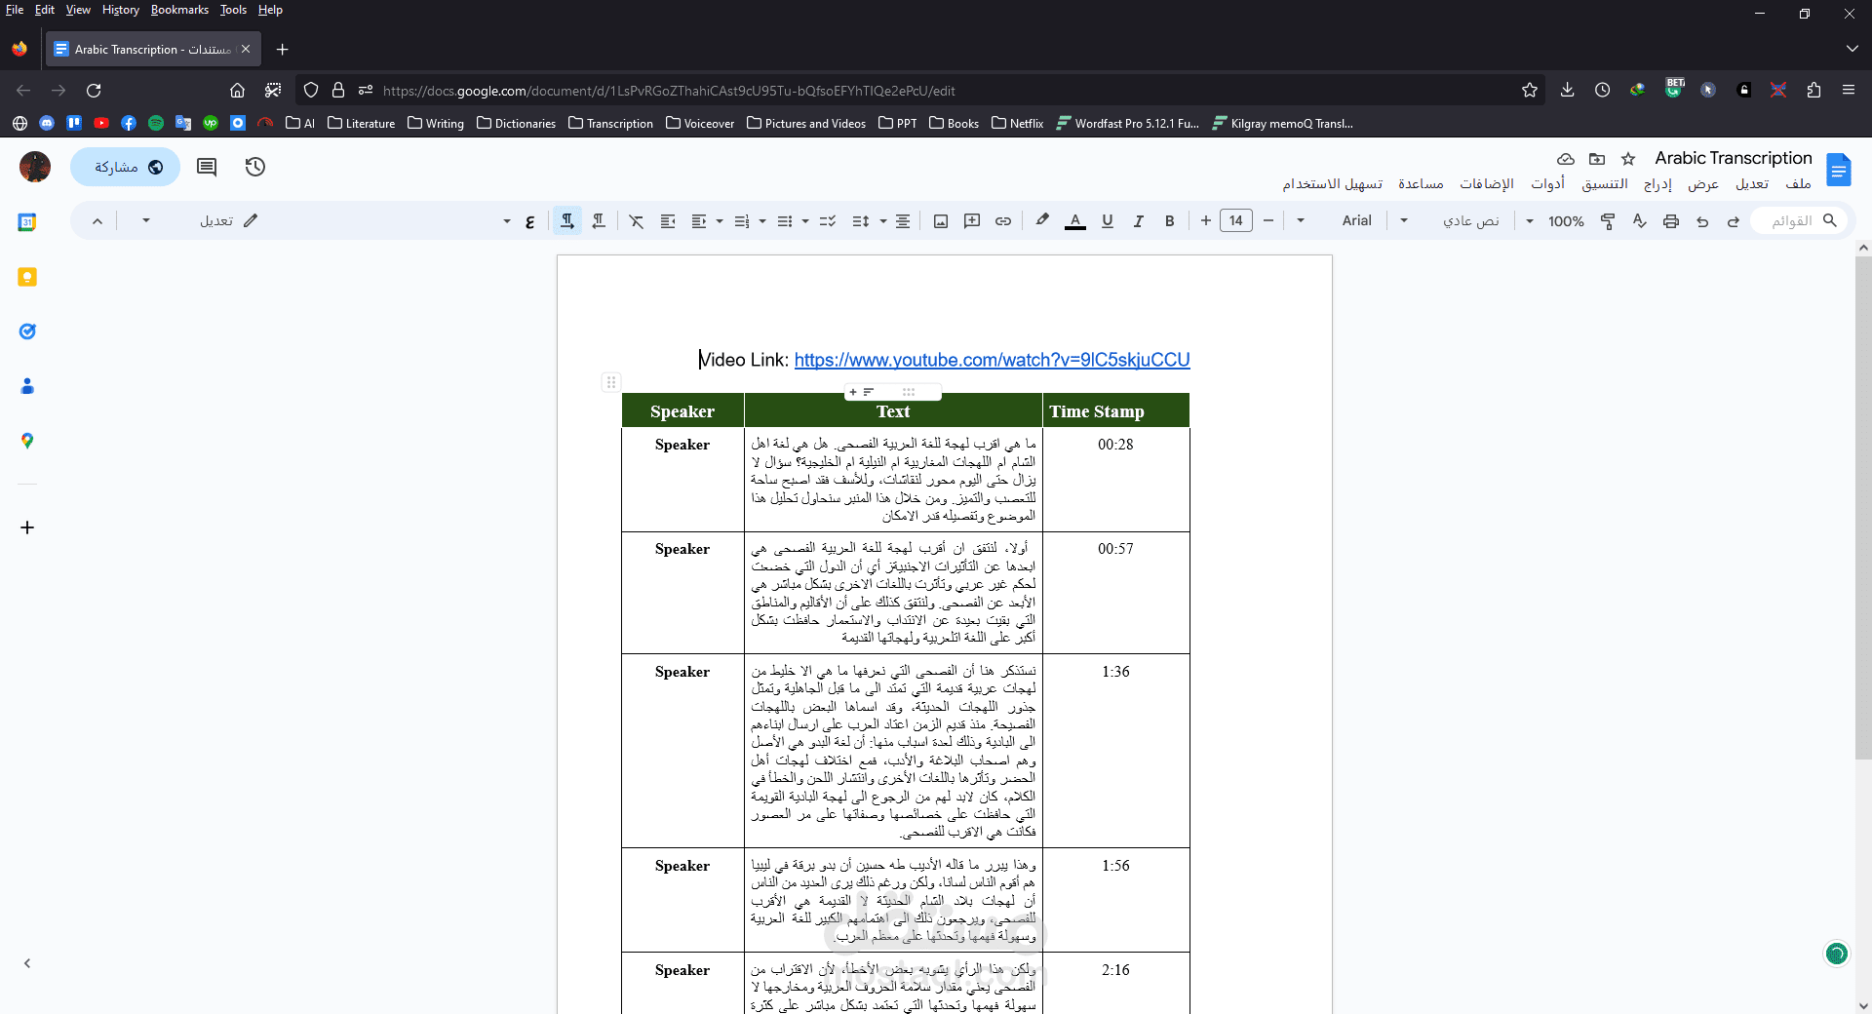Viewport: 1872px width, 1014px height.
Task: Open the paragraph style dropdown
Action: point(1453,221)
